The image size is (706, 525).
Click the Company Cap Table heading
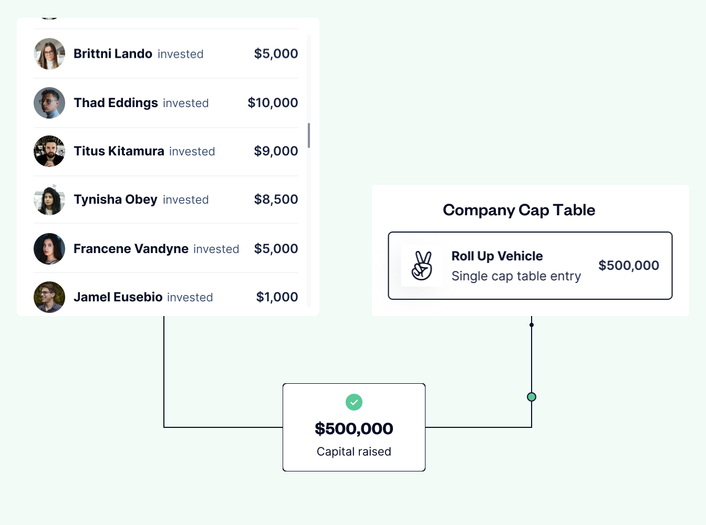tap(519, 210)
